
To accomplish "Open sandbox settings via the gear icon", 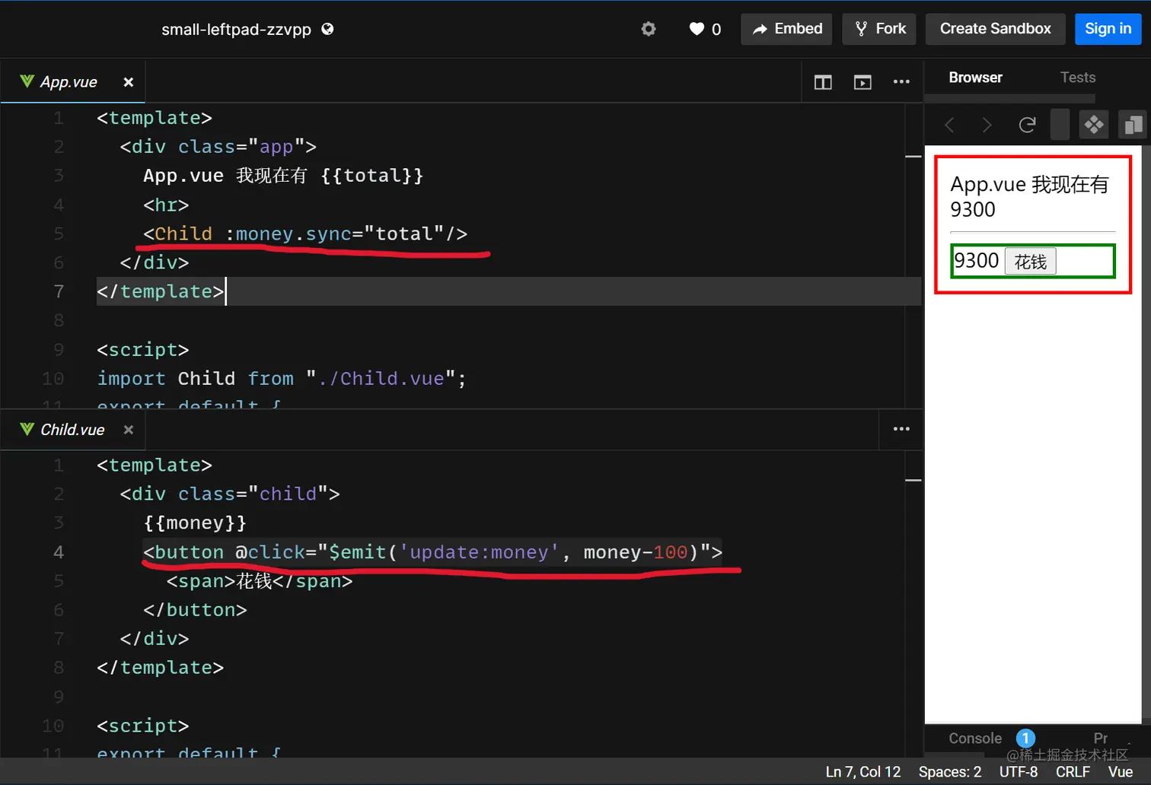I will coord(648,29).
